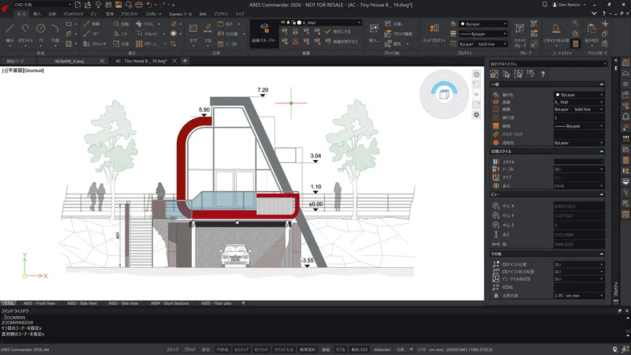Collapse the ビュー (View) section

coord(601,195)
